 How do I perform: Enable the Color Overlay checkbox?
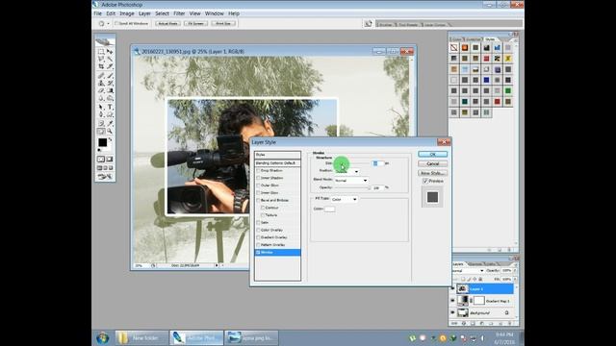pyautogui.click(x=258, y=230)
